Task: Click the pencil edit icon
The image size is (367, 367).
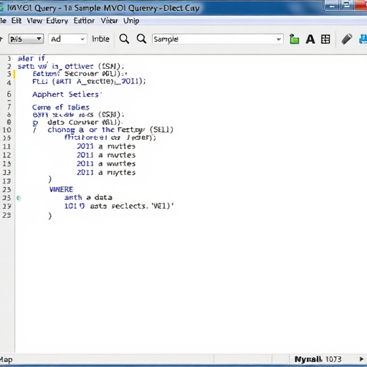Action: 347,39
